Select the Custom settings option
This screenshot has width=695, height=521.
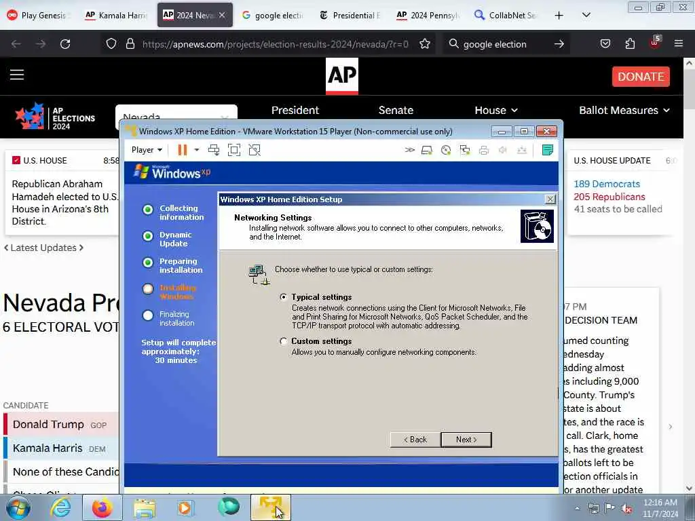[283, 341]
